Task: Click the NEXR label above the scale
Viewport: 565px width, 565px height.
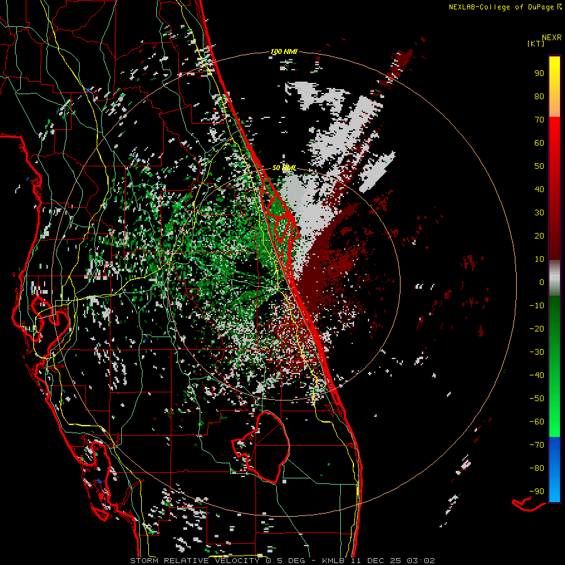Action: 552,38
